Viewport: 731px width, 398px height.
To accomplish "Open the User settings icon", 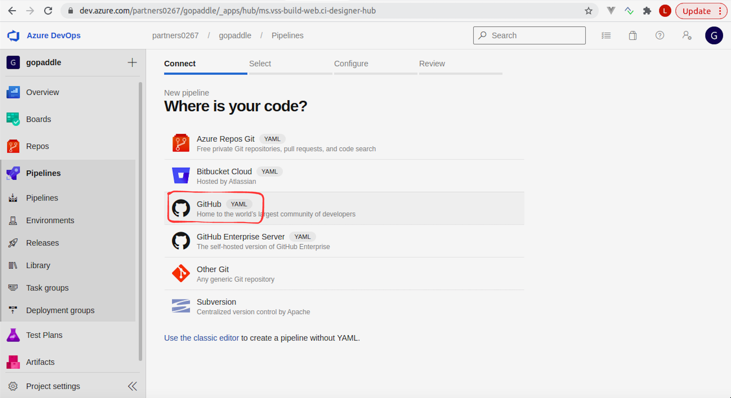I will click(x=687, y=35).
